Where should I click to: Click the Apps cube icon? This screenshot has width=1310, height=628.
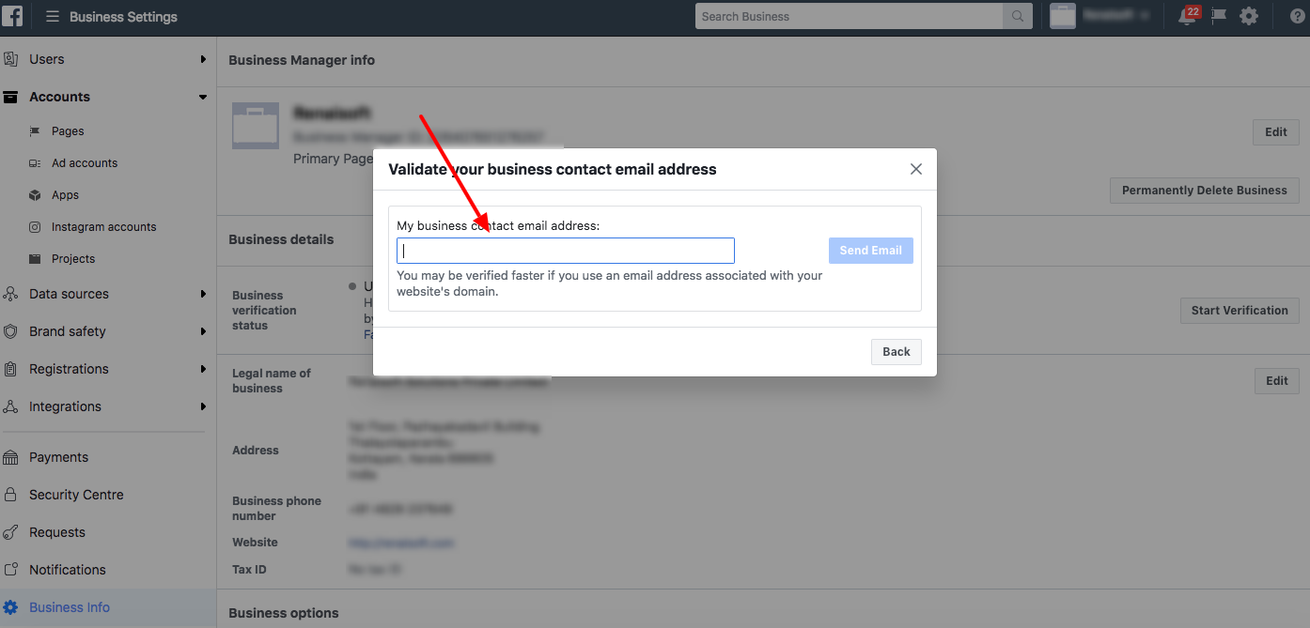(35, 195)
